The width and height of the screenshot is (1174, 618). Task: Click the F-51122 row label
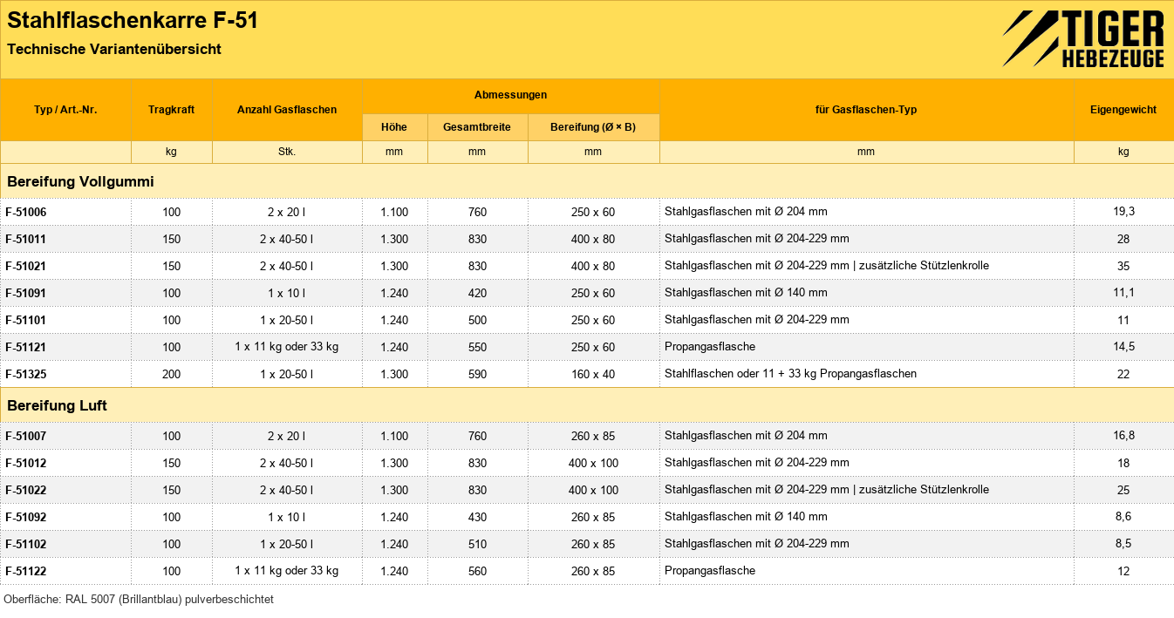25,571
